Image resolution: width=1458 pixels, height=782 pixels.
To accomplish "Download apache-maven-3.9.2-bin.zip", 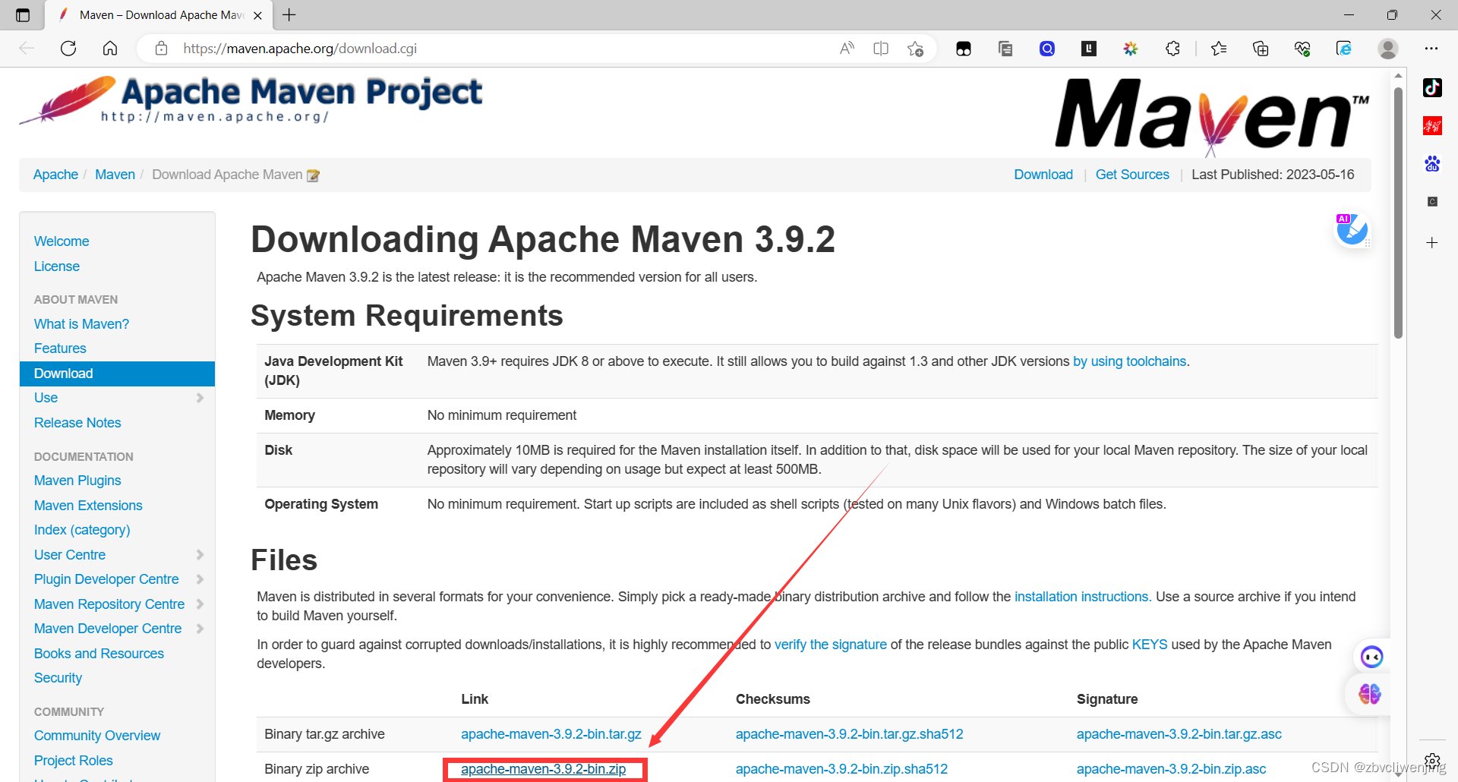I will point(544,768).
